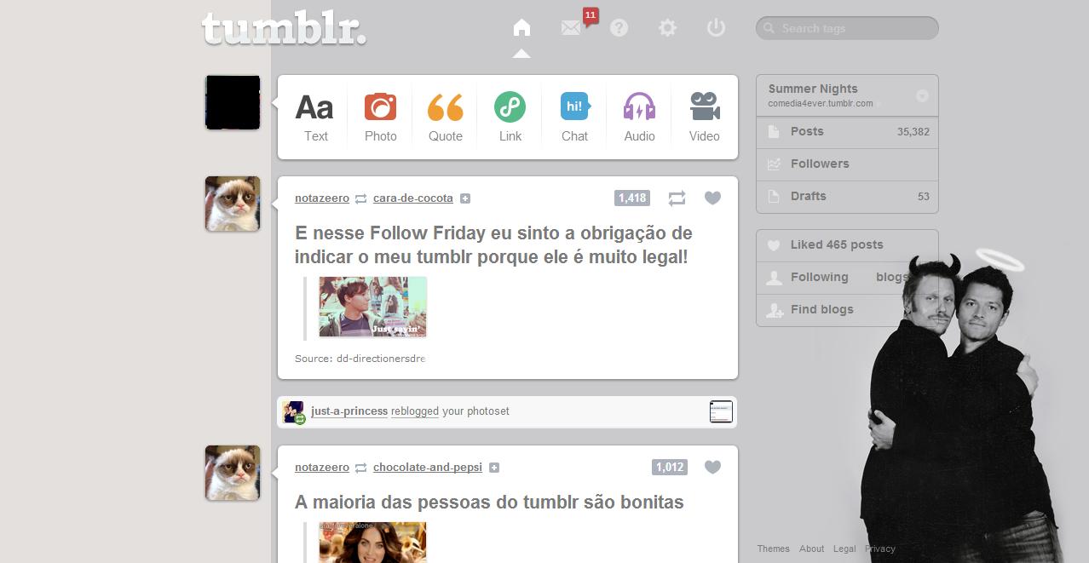Like the Follow Friday post with the heart
The height and width of the screenshot is (563, 1089).
[x=712, y=198]
